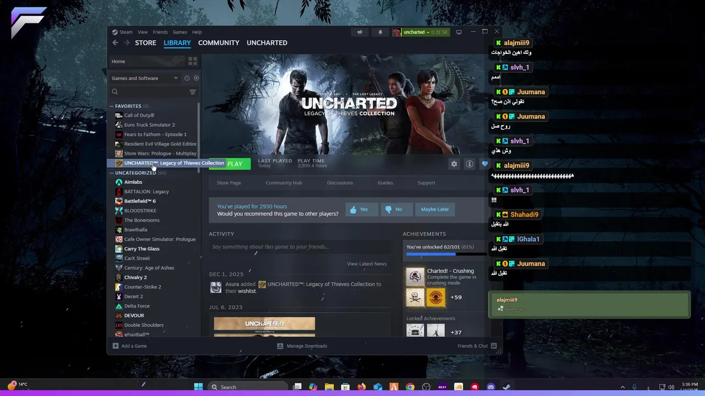
Task: Select the LIBRARY tab
Action: (x=177, y=43)
